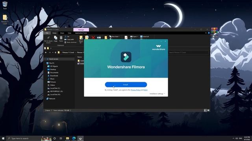252x141 pixels.
Task: Click the Up one level arrow
Action: click(56, 52)
